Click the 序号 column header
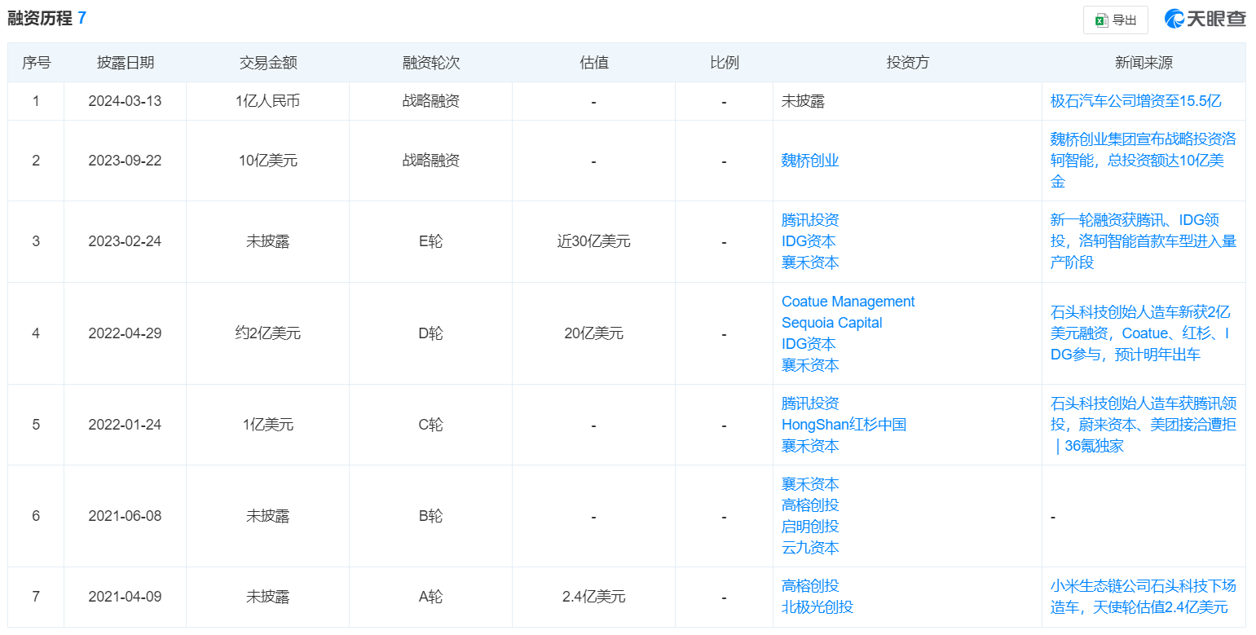The image size is (1256, 635). coord(36,63)
